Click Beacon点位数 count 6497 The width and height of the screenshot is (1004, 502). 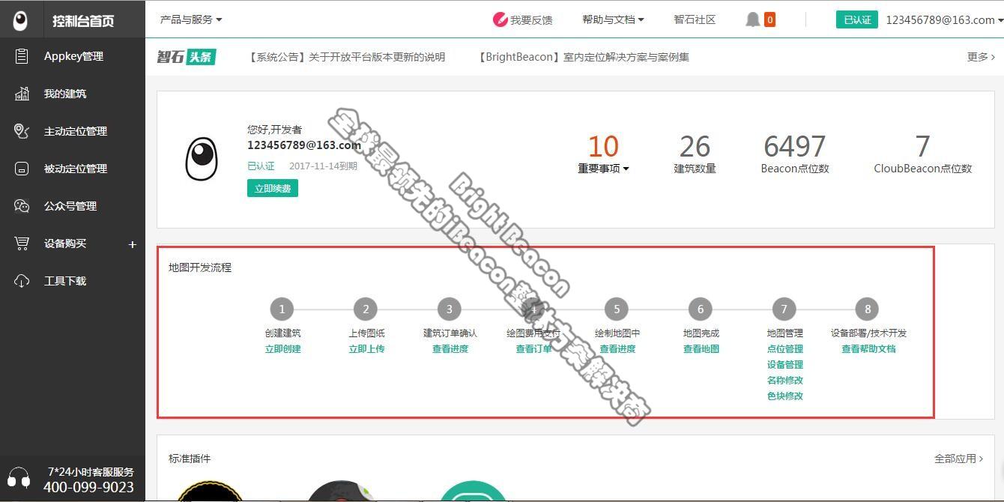point(795,147)
